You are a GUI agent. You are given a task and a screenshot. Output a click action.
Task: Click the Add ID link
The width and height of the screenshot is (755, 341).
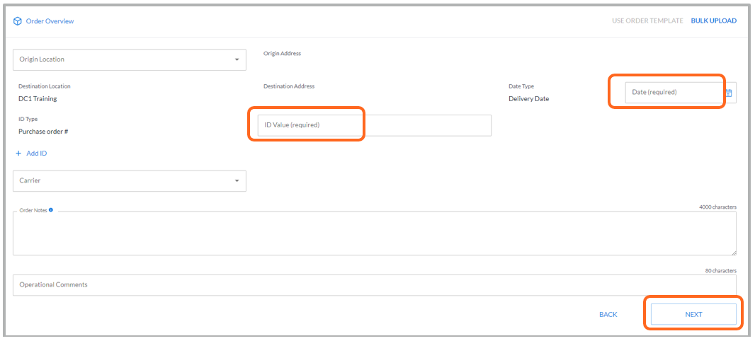point(37,153)
